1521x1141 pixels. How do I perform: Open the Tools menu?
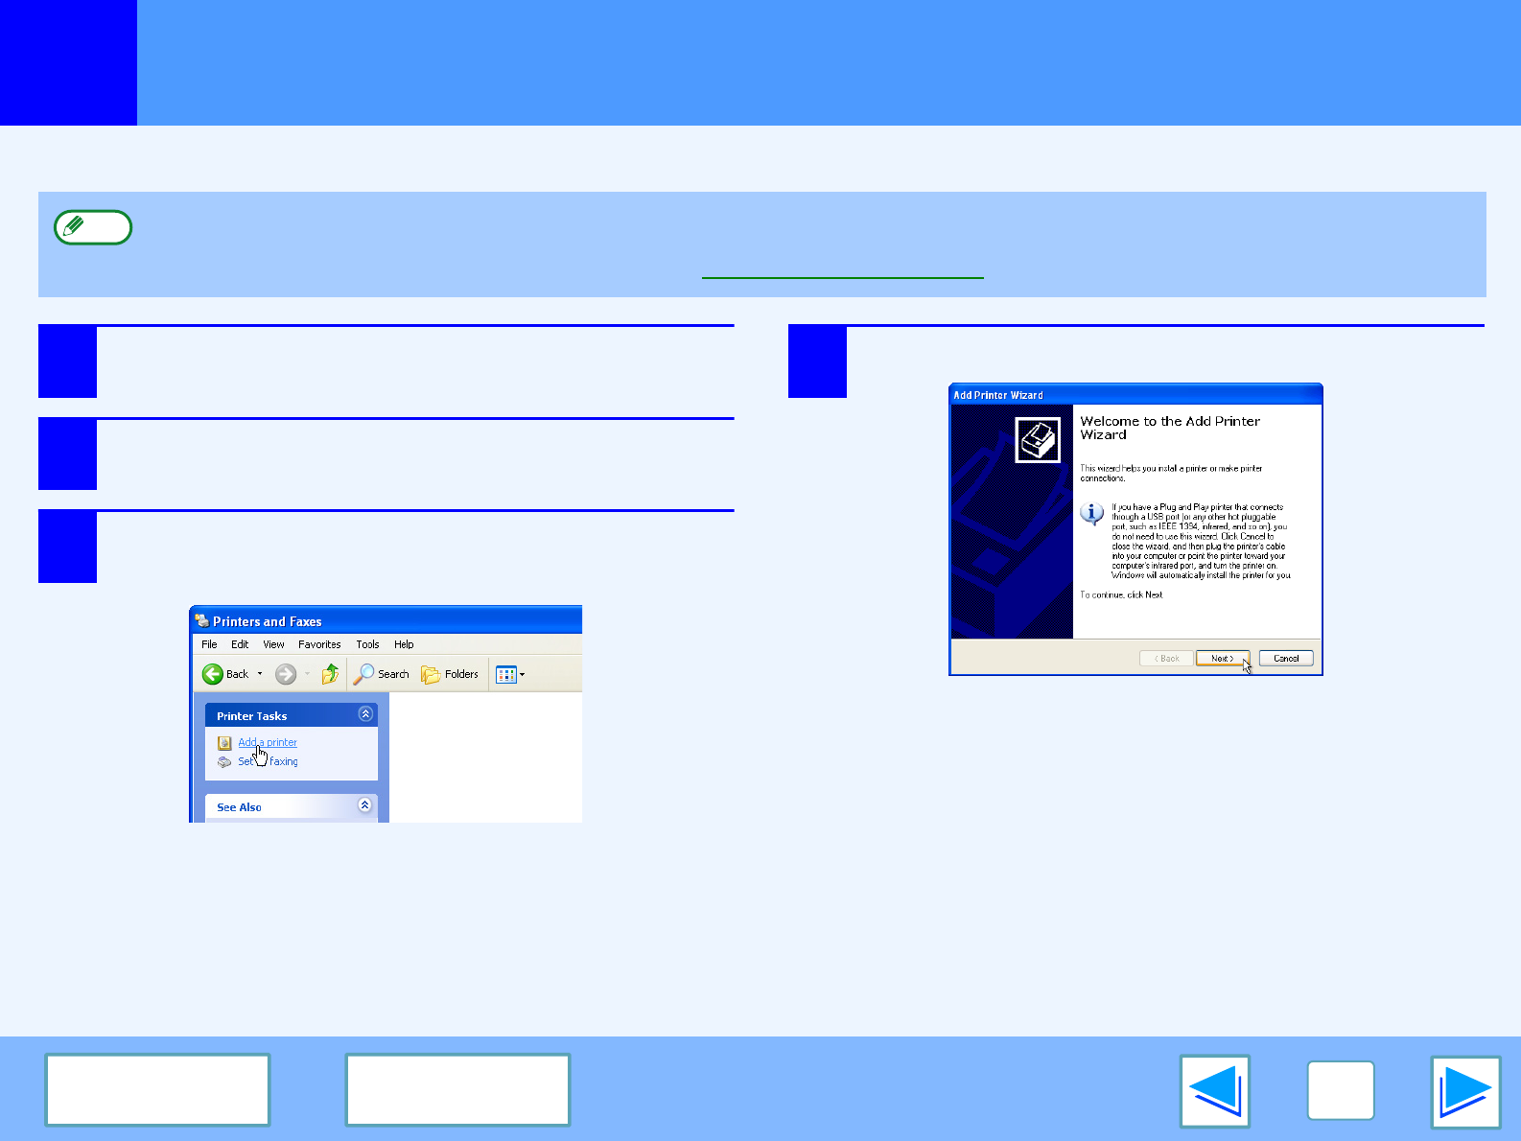(367, 644)
